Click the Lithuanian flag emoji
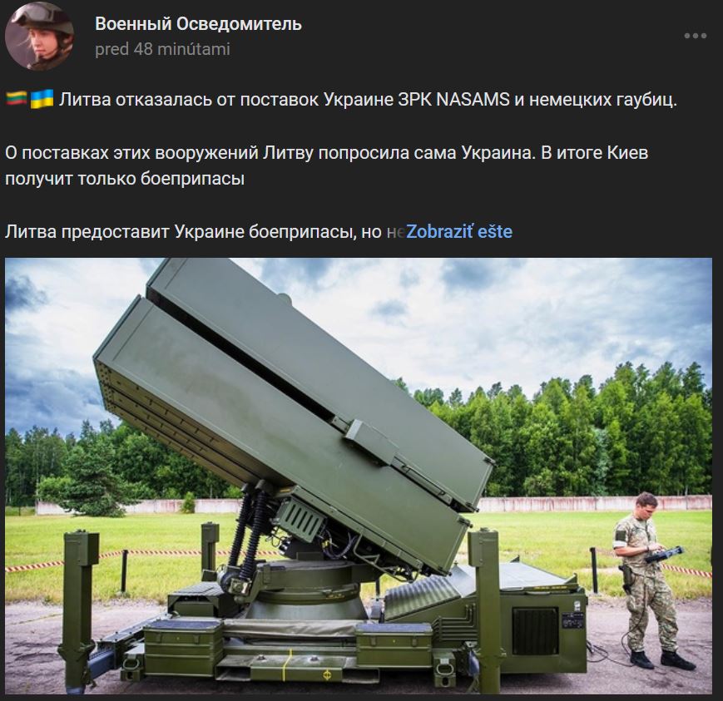723x701 pixels. [x=17, y=99]
